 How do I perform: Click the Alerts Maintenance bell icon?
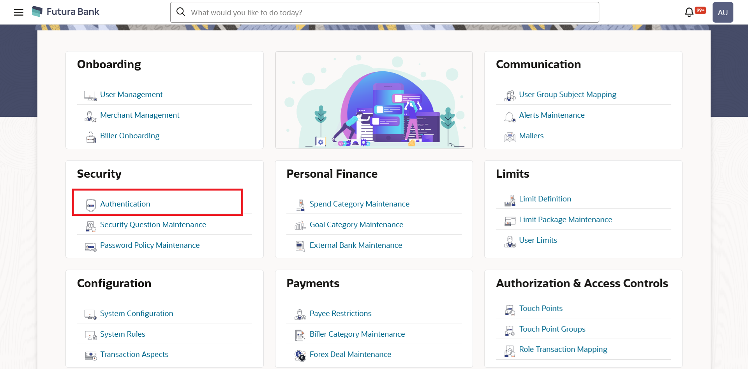tap(510, 117)
